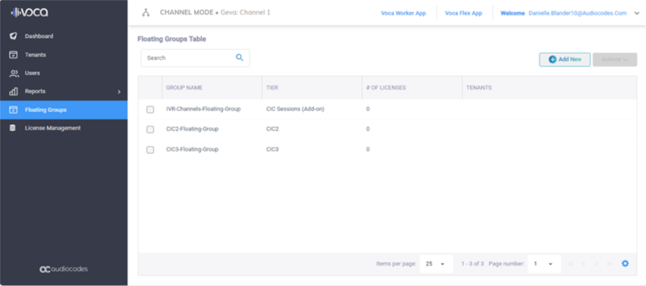
Task: Click the License Management database icon
Action: [13, 128]
